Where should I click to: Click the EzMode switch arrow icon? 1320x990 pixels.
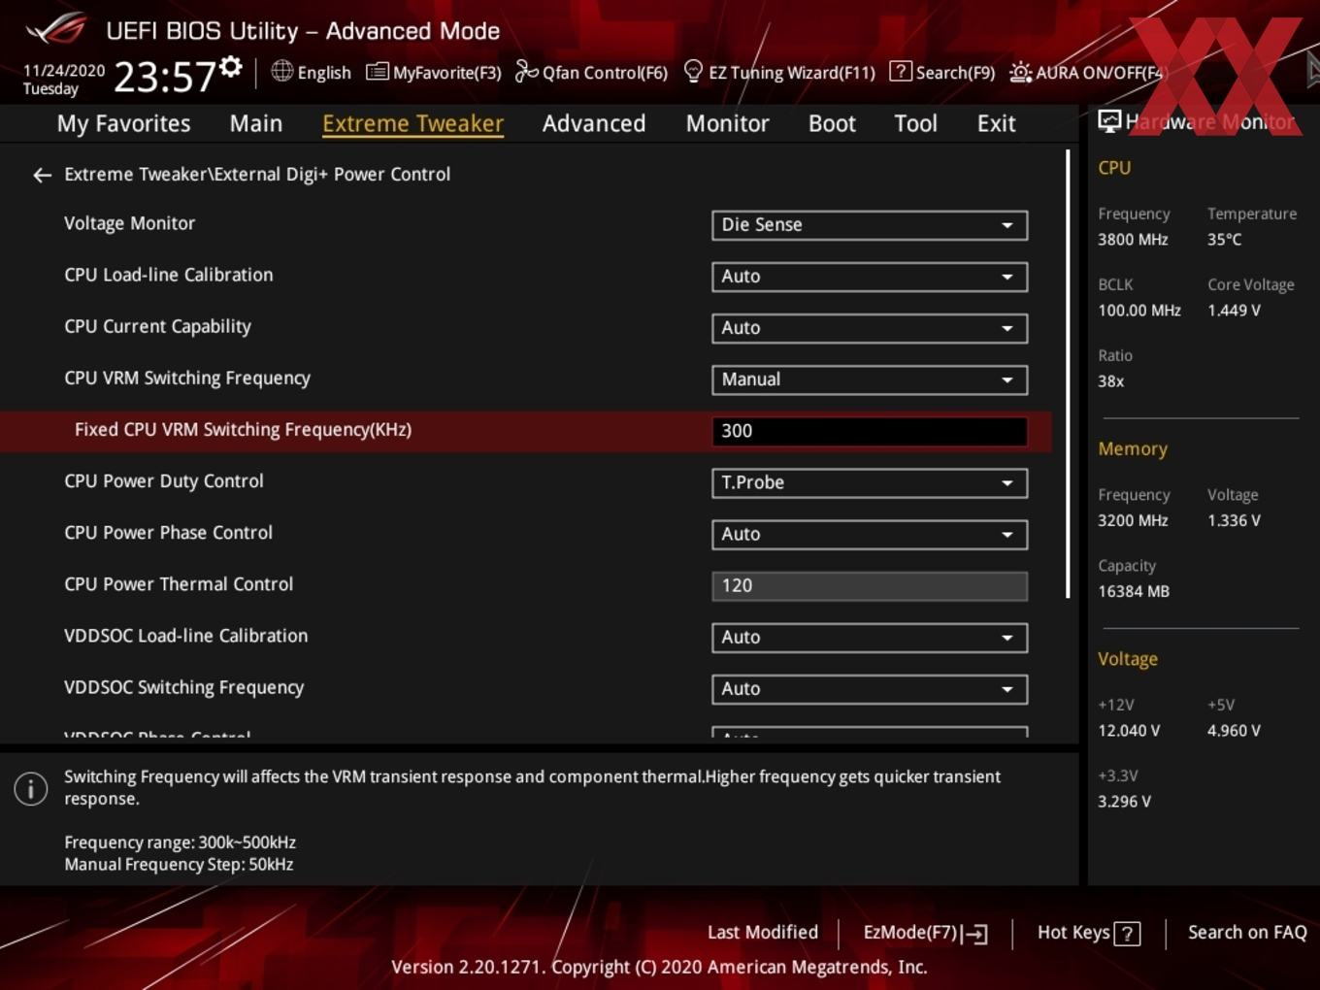pos(975,934)
